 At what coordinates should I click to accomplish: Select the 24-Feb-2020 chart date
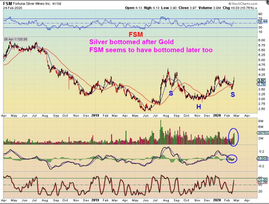13,8
